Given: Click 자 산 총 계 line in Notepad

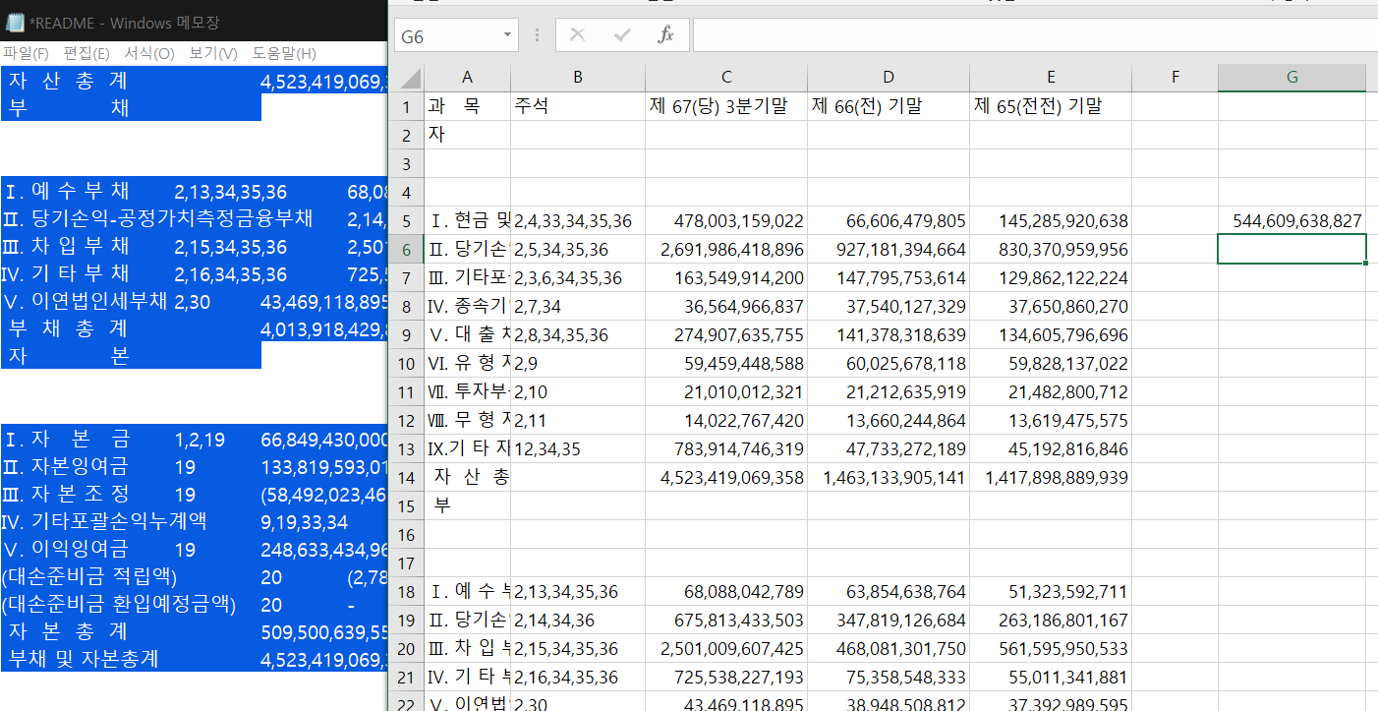Looking at the screenshot, I should (x=194, y=80).
